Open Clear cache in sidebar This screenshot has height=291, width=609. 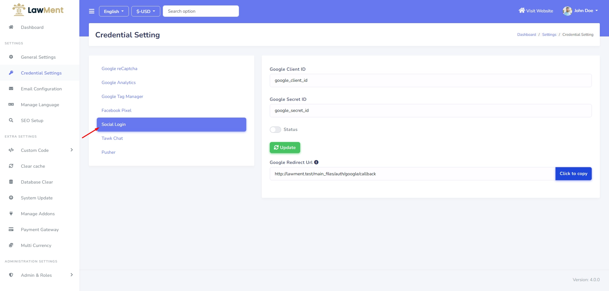[x=40, y=166]
